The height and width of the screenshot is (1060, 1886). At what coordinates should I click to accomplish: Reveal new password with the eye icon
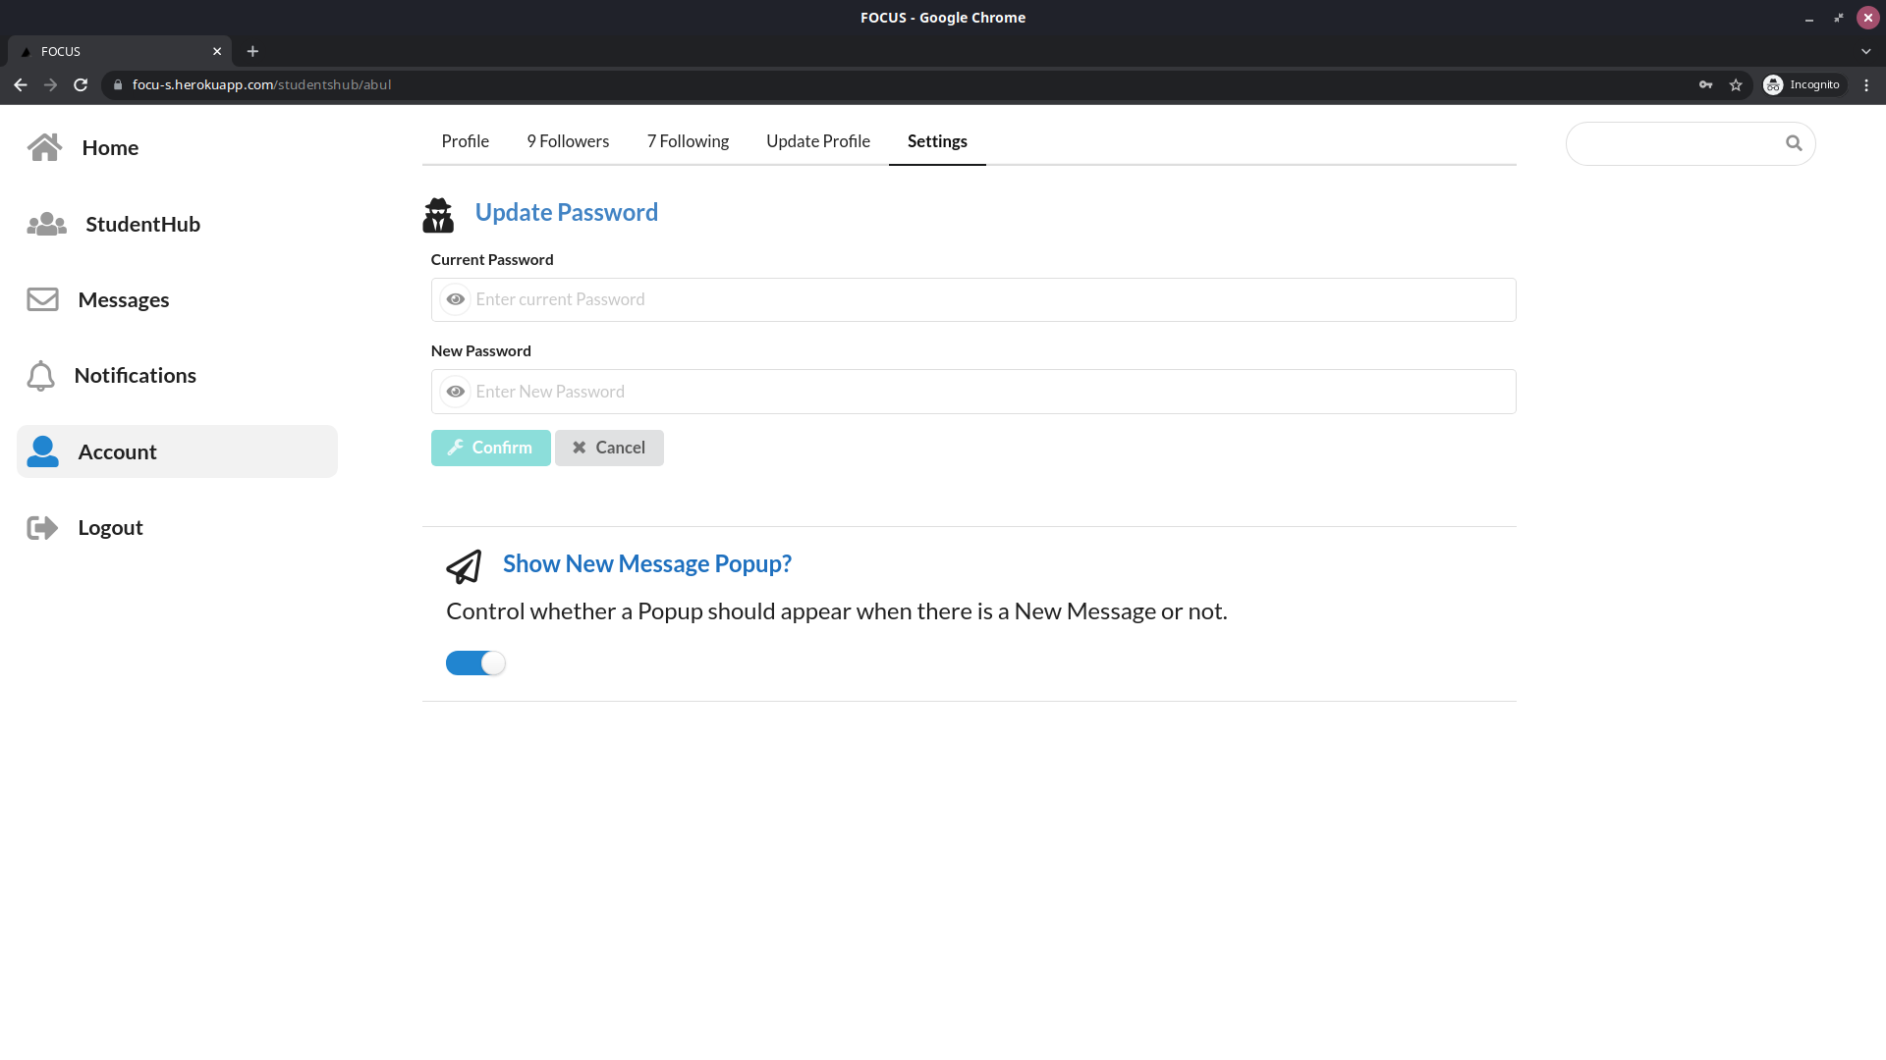[x=455, y=392]
